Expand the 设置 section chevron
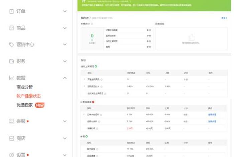Viewport: 234px width, 157px height. click(x=65, y=155)
